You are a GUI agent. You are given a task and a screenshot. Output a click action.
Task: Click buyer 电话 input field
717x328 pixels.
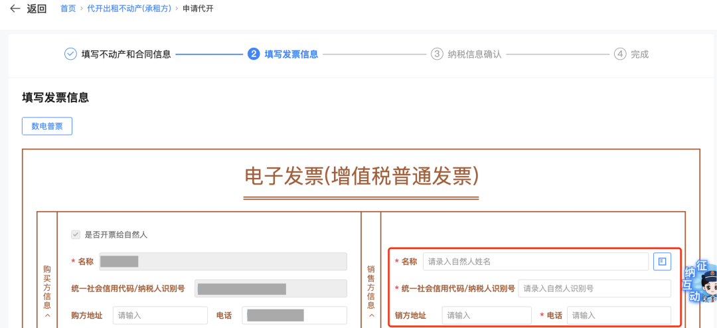point(295,315)
